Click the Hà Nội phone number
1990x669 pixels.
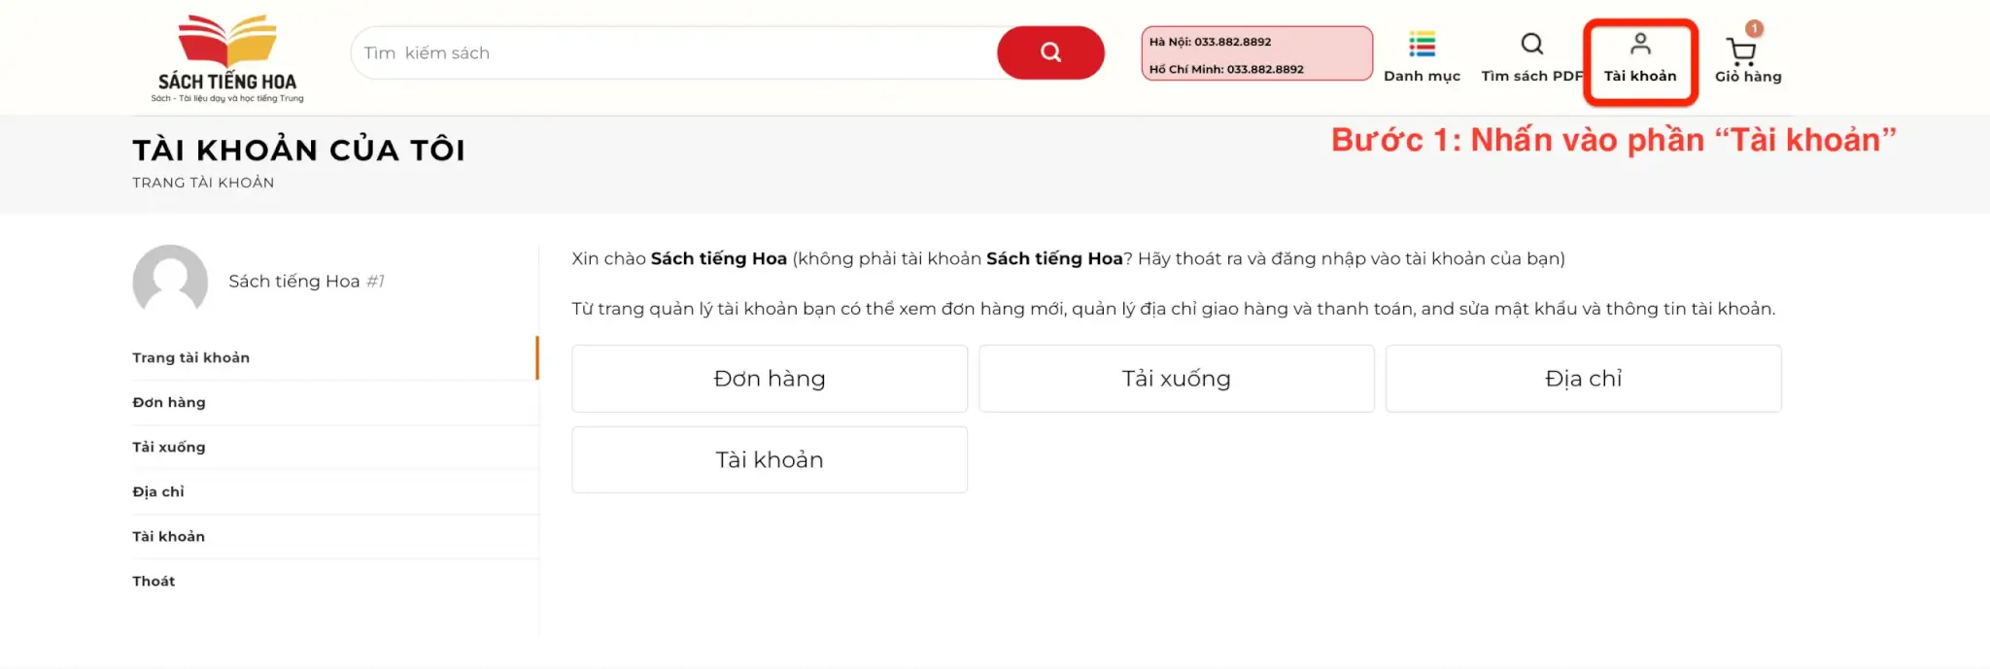pyautogui.click(x=1232, y=42)
